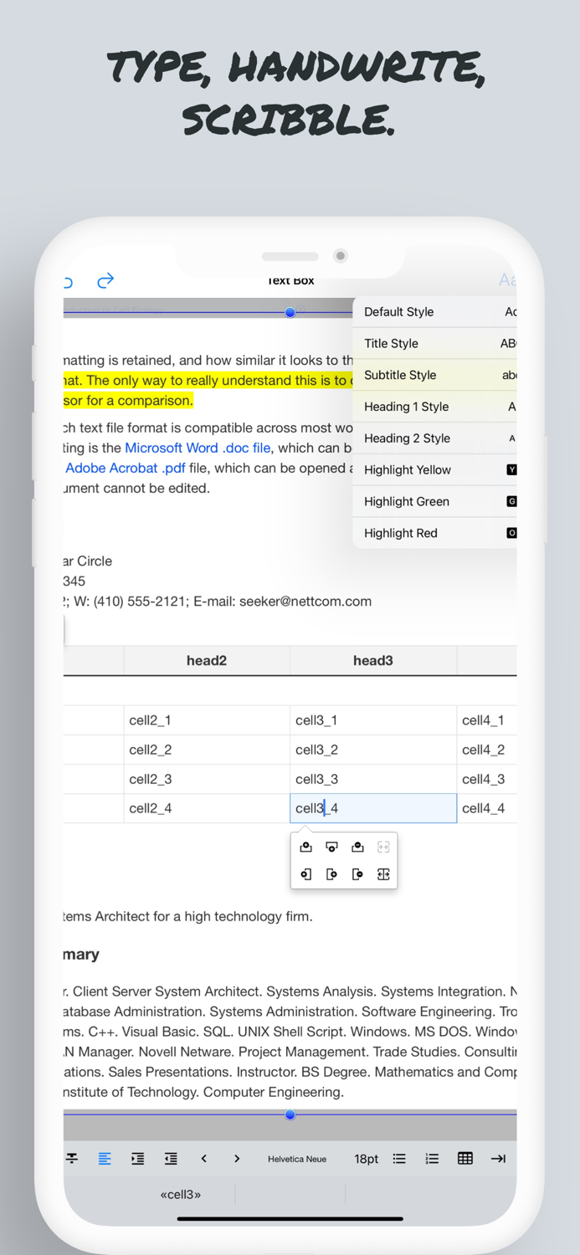Select table cell cell2_4
This screenshot has height=1255, width=580.
[207, 808]
